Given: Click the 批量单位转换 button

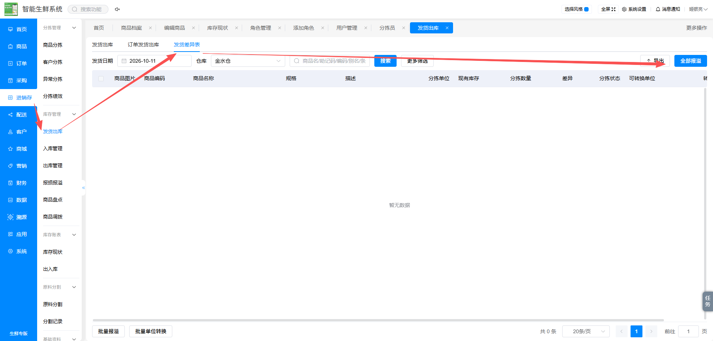Looking at the screenshot, I should click(150, 331).
